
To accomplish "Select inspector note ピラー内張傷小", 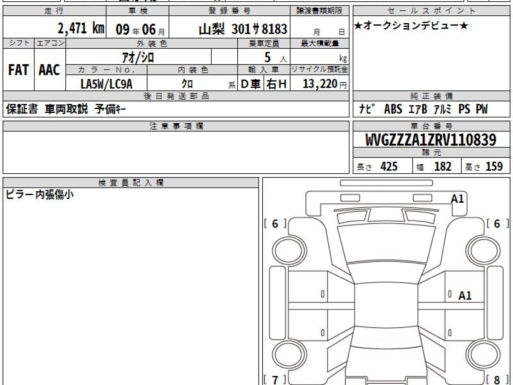I will [x=39, y=194].
